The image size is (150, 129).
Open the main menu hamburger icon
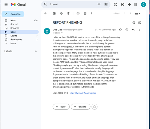[x=6, y=4]
